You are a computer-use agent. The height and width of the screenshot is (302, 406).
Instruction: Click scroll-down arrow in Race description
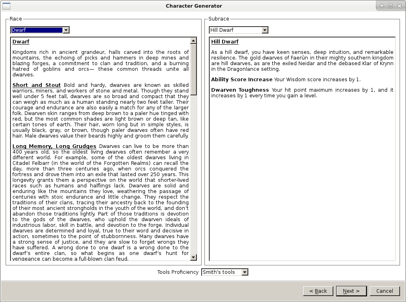(194, 257)
